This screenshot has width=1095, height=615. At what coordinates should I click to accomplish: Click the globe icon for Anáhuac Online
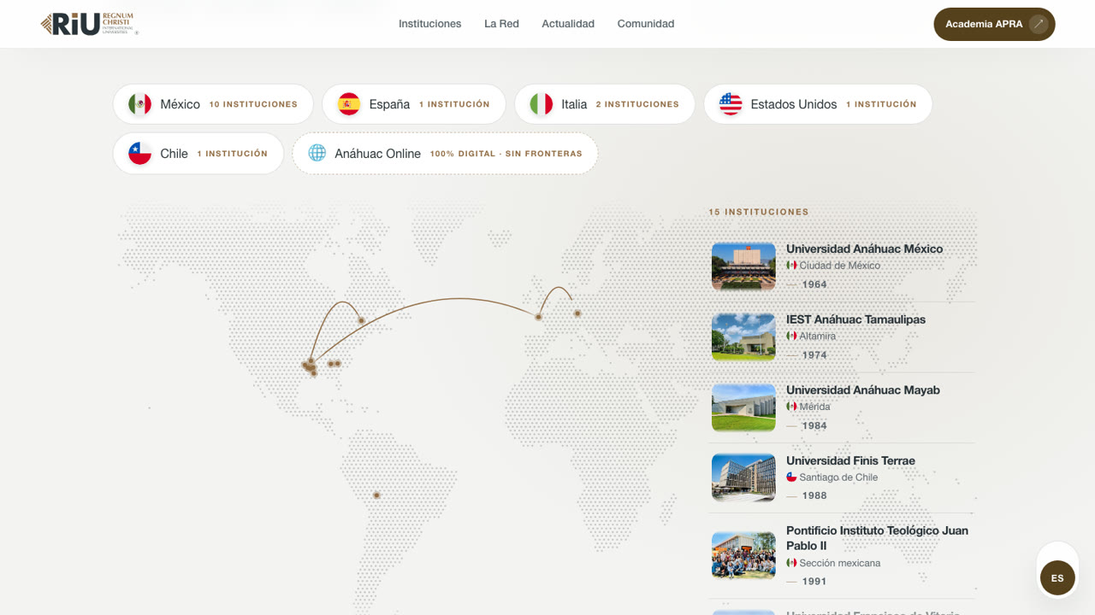point(317,154)
